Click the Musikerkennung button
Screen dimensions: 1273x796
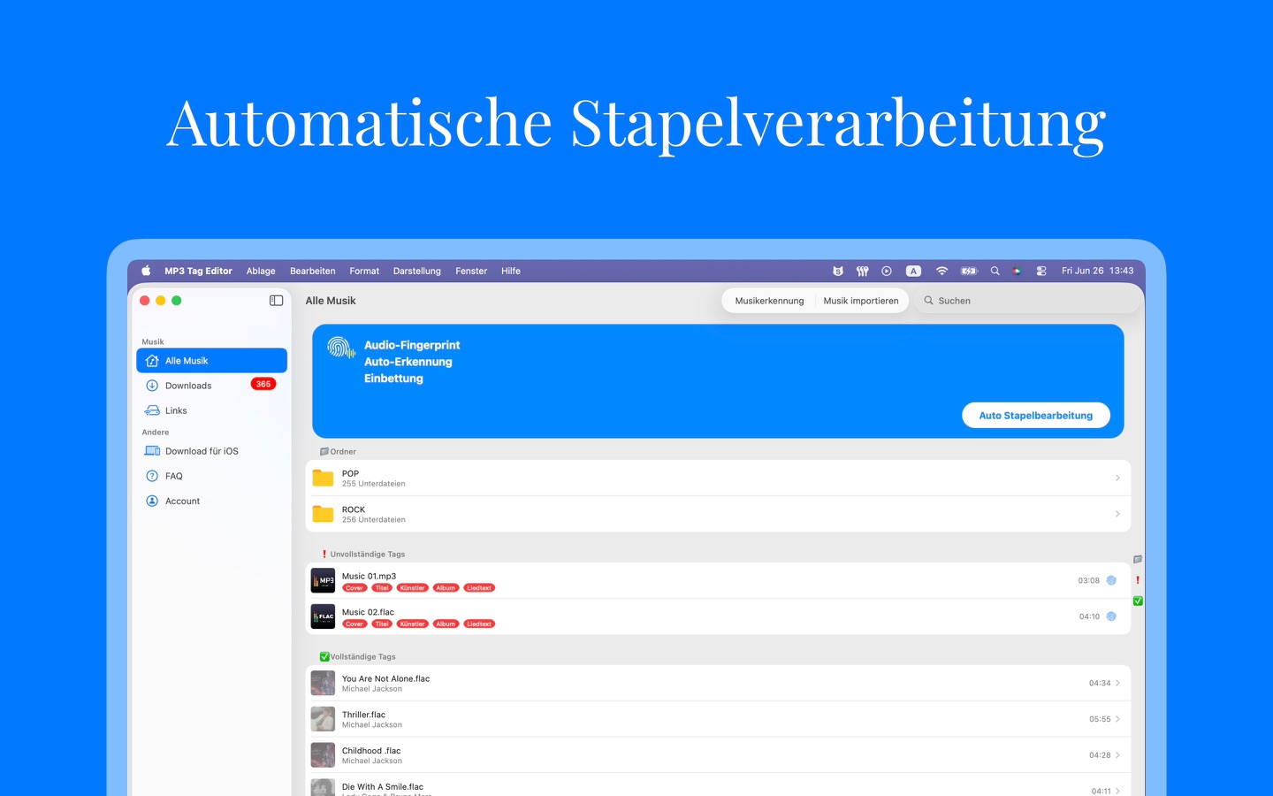point(770,301)
